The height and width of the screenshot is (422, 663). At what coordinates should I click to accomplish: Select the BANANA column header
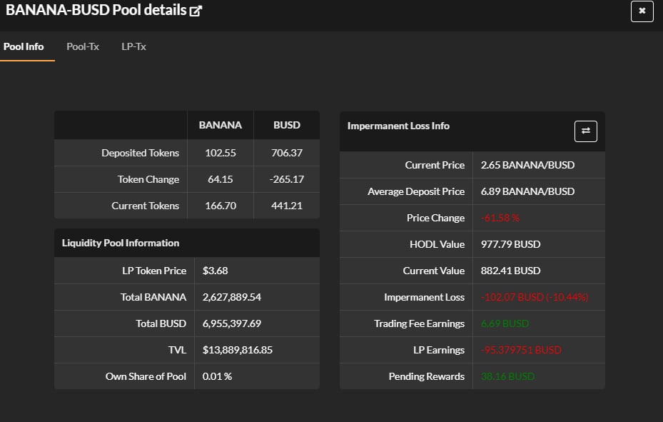coord(221,125)
